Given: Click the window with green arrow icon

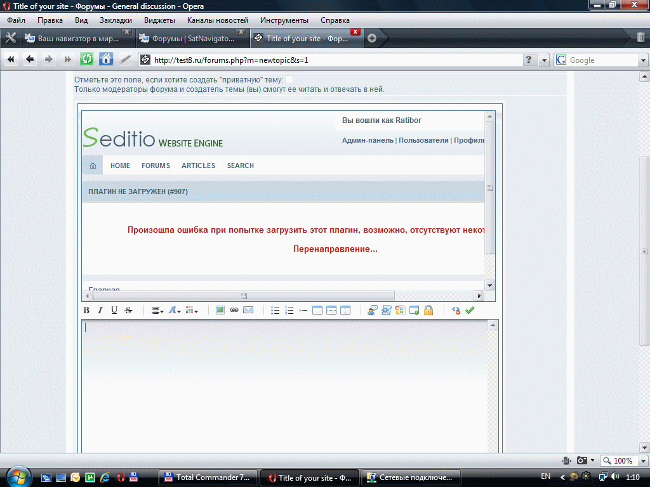Looking at the screenshot, I should tap(414, 310).
